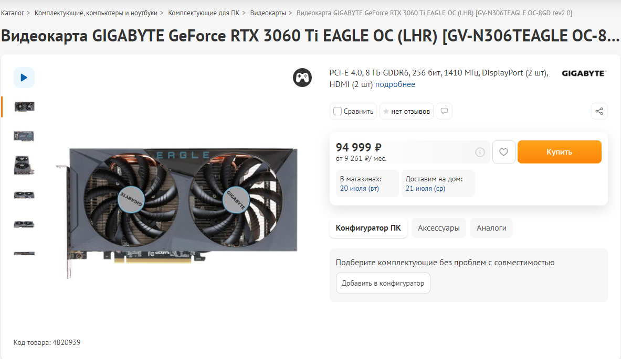Select the second product thumbnail
The width and height of the screenshot is (621, 359).
point(24,136)
